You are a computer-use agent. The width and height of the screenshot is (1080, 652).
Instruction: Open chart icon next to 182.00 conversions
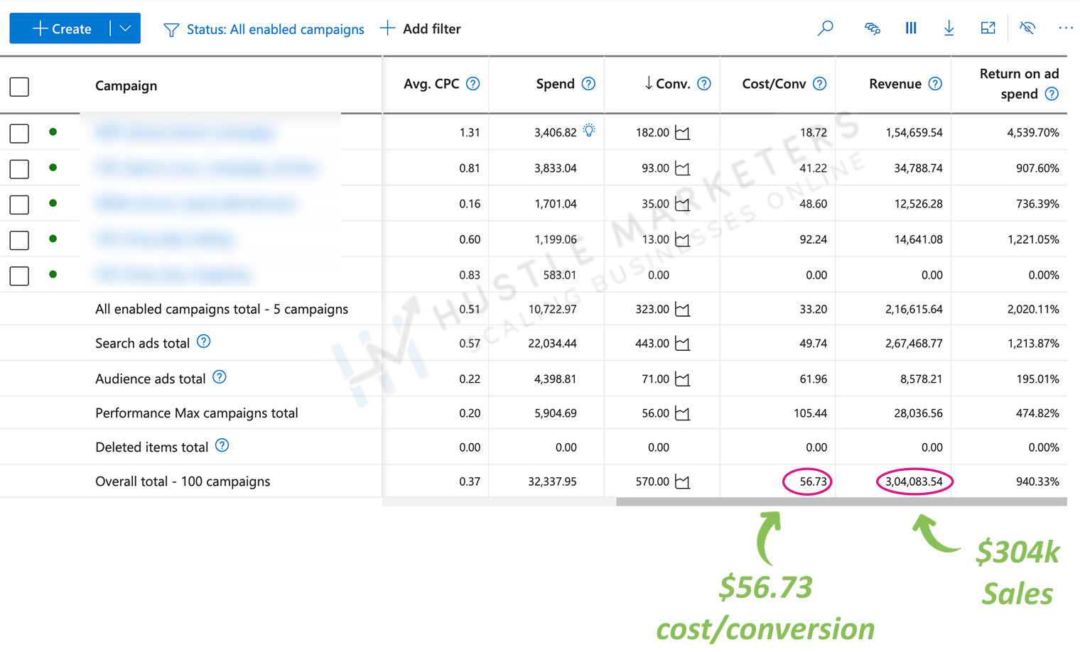682,133
